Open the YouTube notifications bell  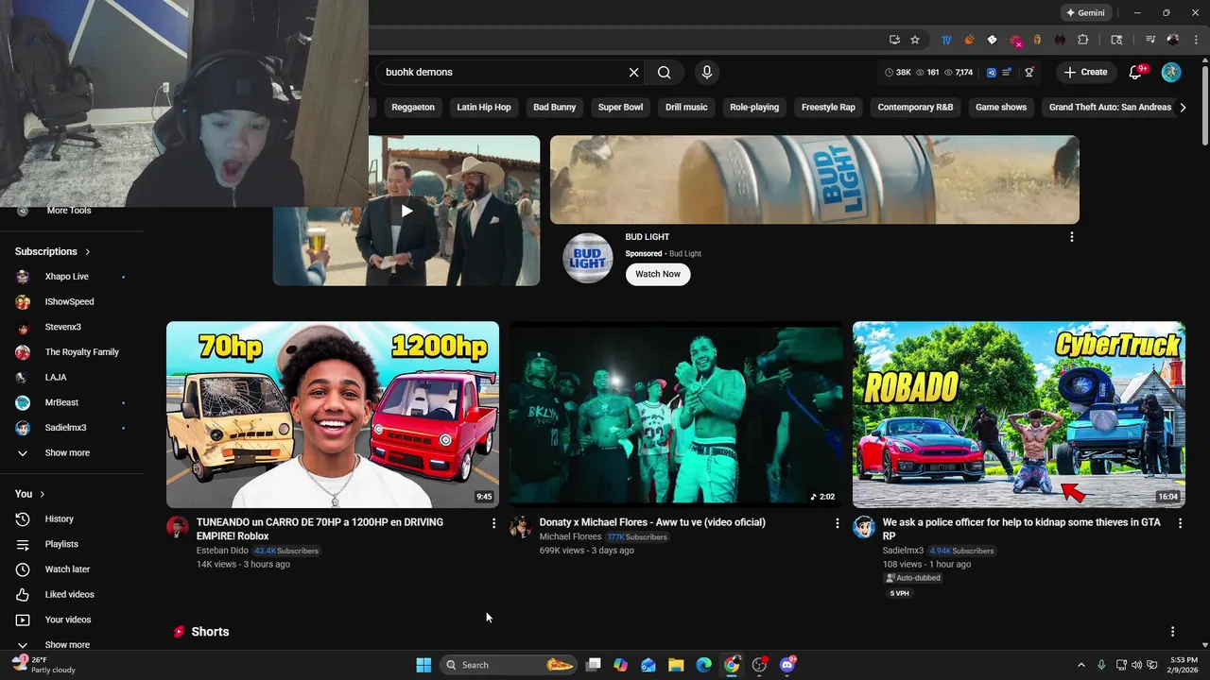coord(1137,72)
